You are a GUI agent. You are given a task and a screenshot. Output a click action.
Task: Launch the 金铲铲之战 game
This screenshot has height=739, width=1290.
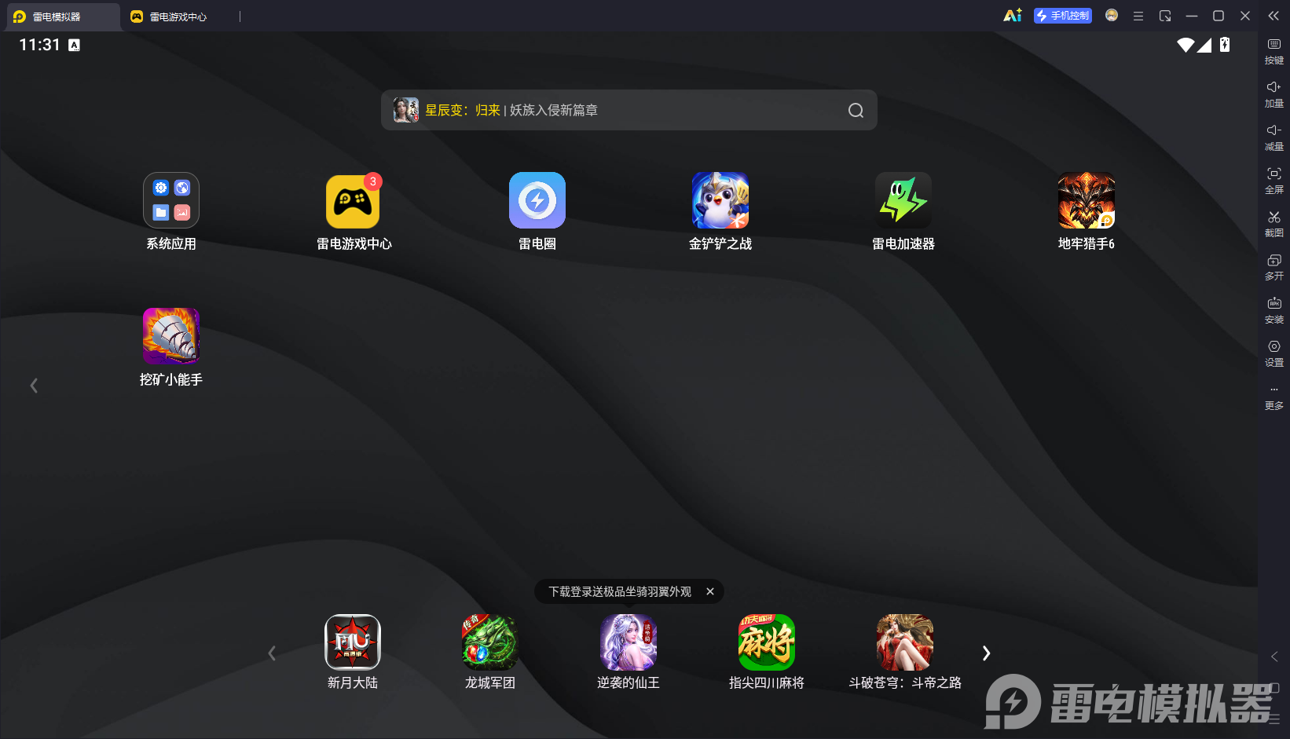pos(720,200)
